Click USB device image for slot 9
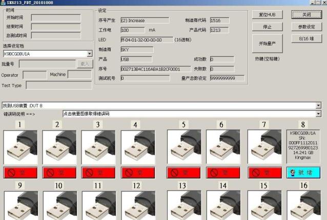Viewport: 327px width, 220px height. pyautogui.click(x=21, y=206)
